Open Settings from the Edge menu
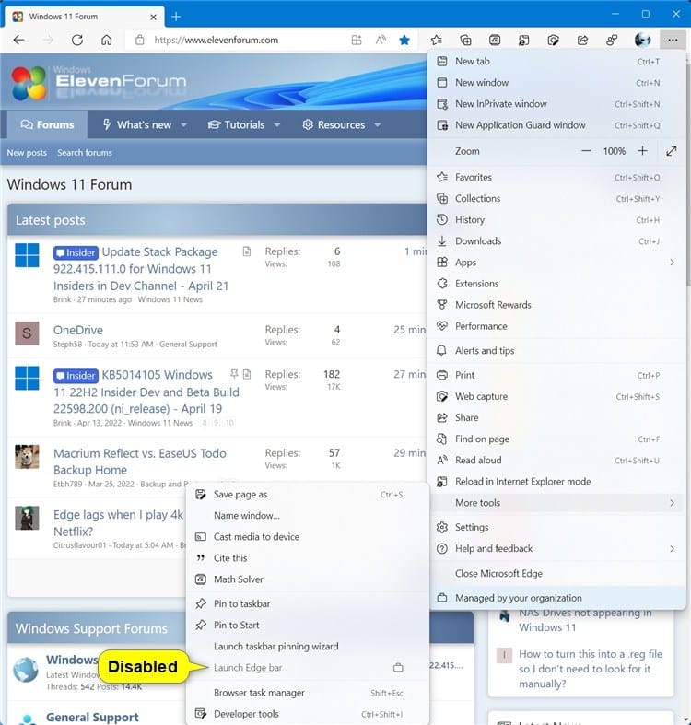This screenshot has width=691, height=725. click(556, 527)
